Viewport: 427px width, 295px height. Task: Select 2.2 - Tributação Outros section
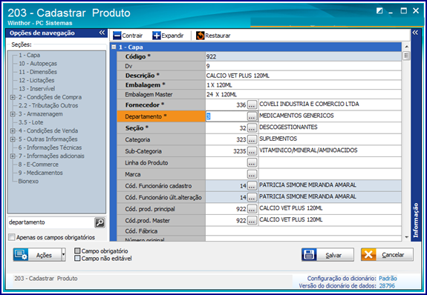(x=48, y=105)
